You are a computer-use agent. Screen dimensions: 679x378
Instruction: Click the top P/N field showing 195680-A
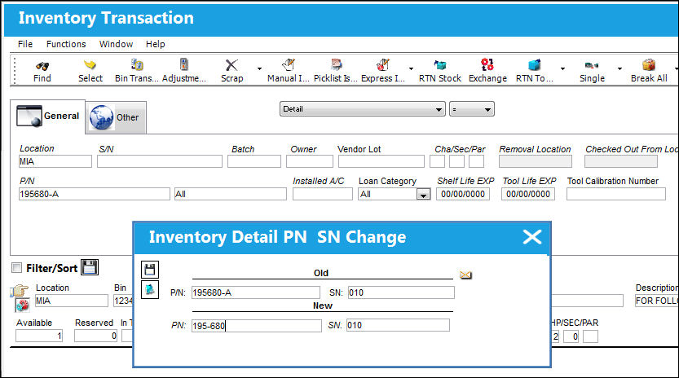click(95, 194)
